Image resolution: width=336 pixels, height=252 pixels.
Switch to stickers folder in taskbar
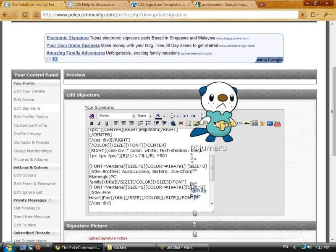131,247
